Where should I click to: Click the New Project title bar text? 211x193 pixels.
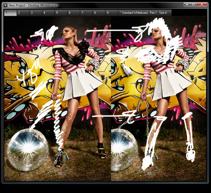click(x=17, y=5)
